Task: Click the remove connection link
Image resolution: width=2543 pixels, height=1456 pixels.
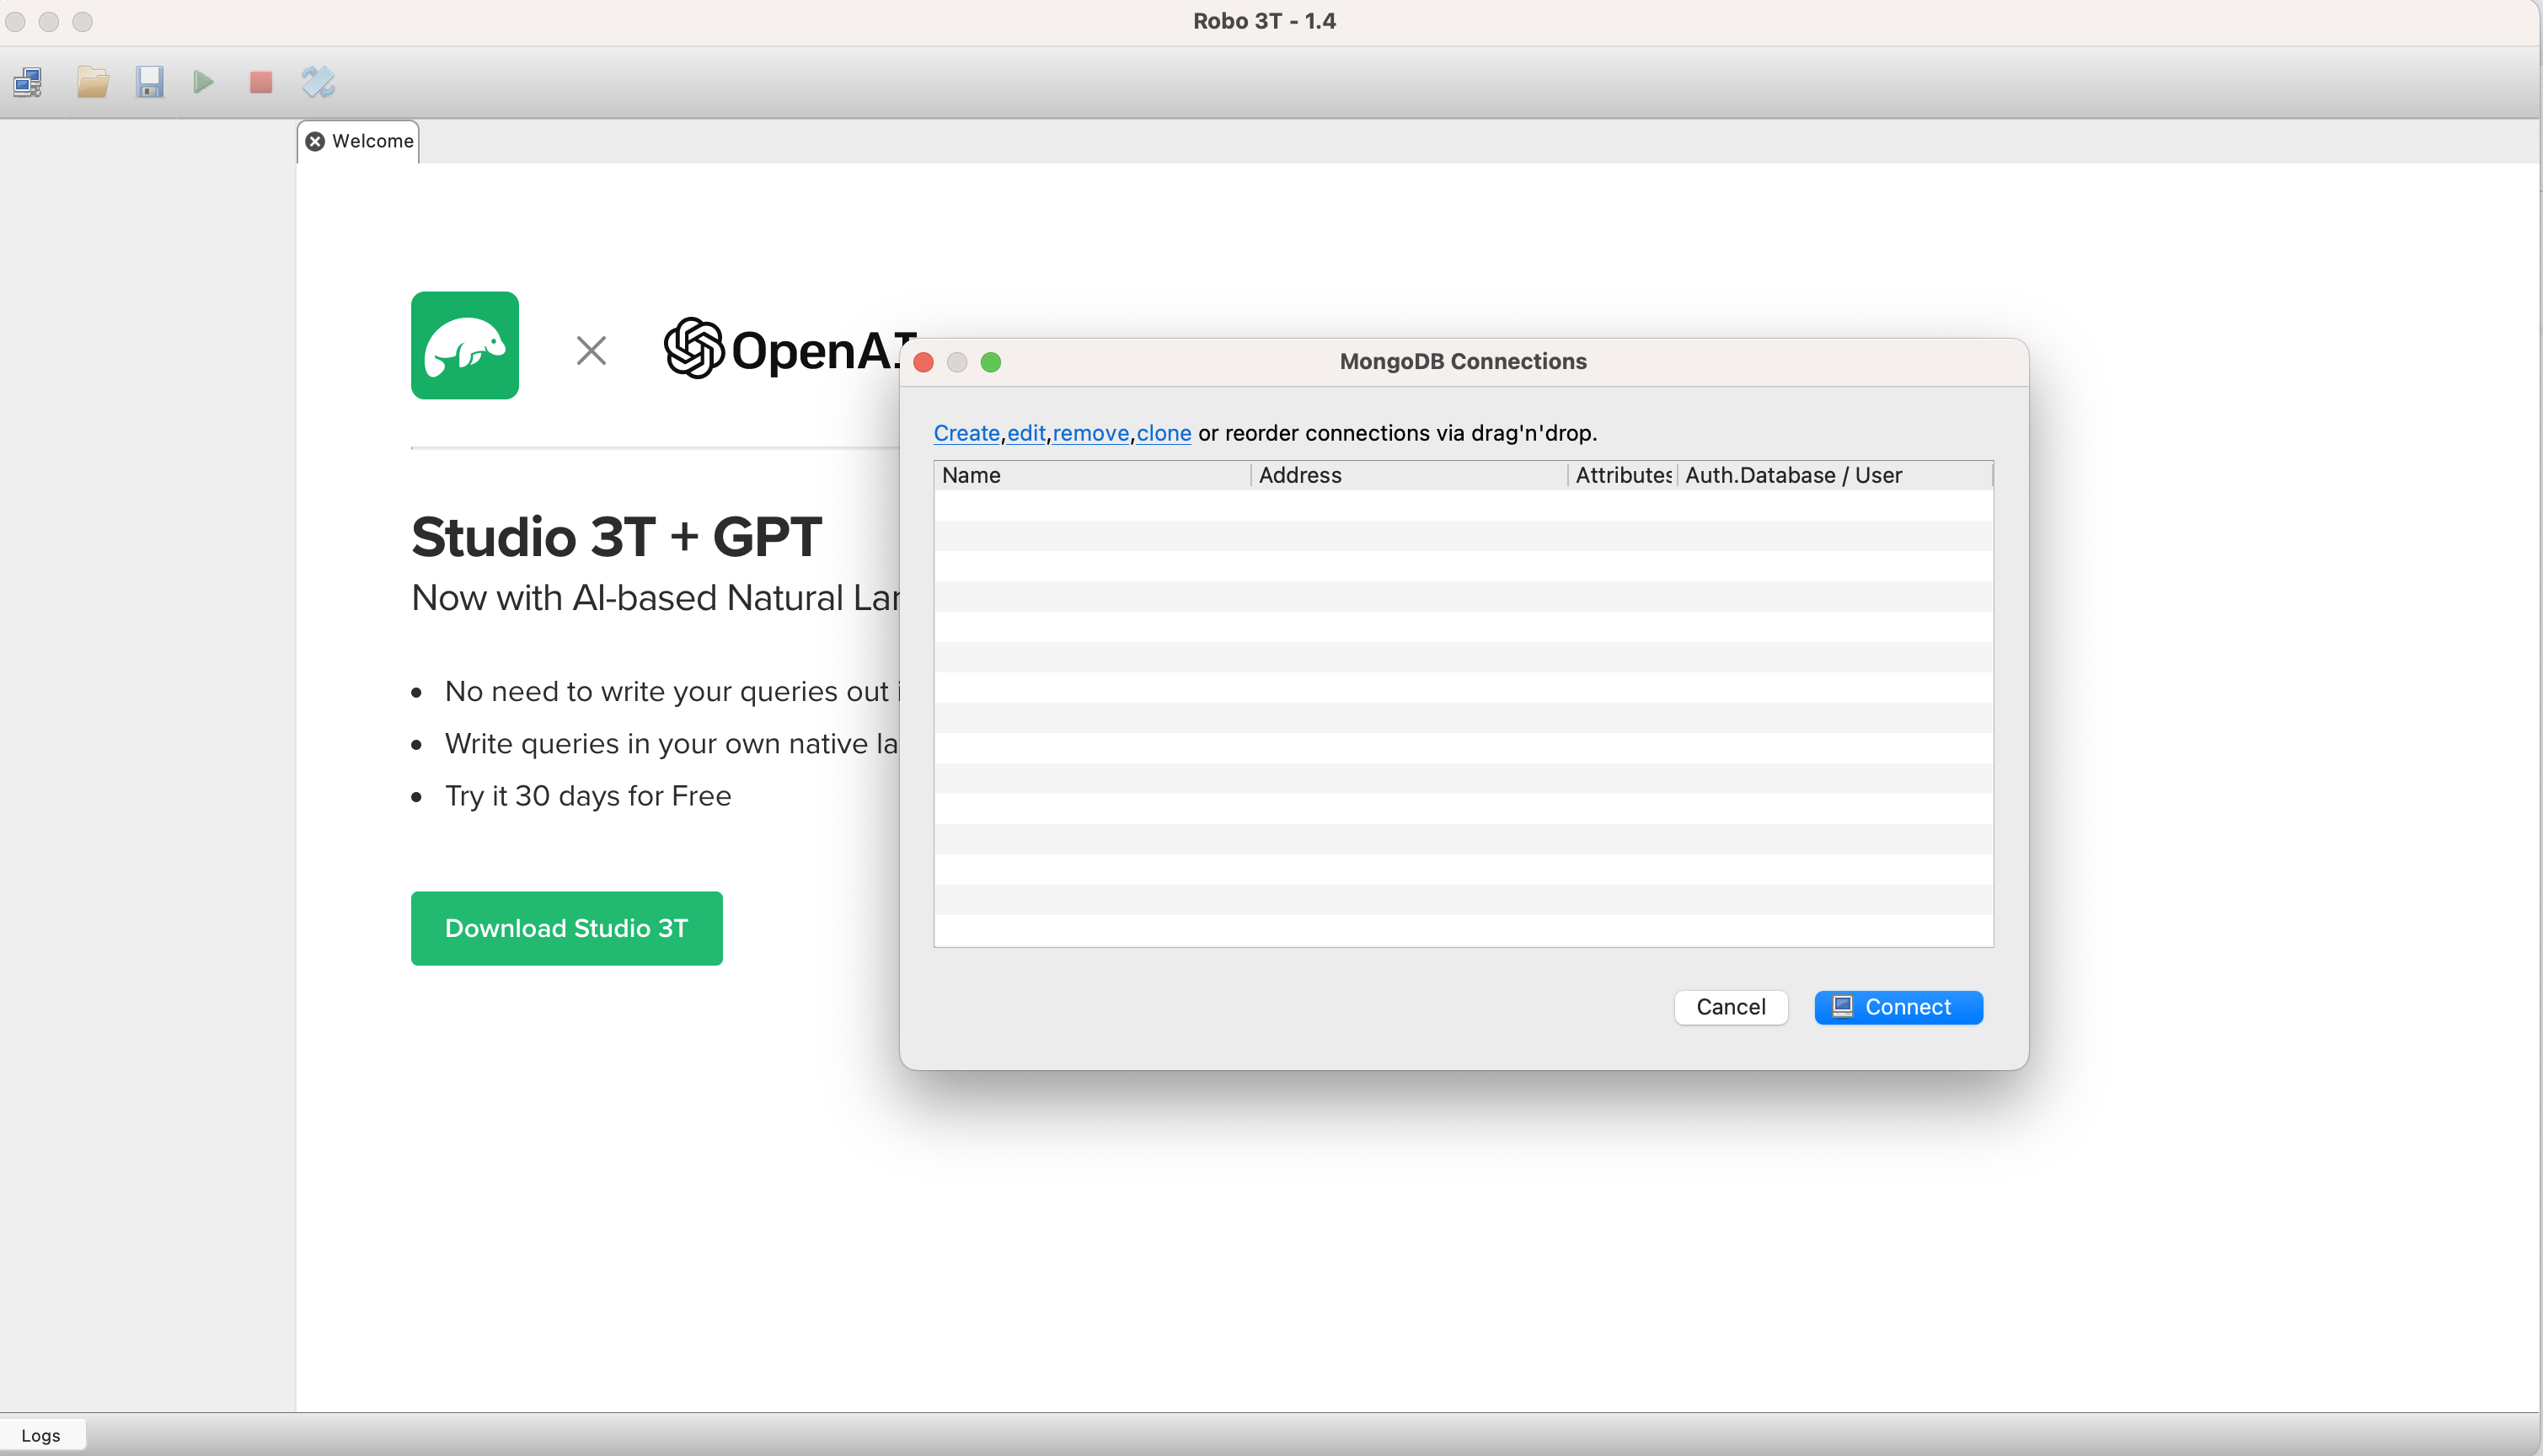Action: pos(1090,433)
